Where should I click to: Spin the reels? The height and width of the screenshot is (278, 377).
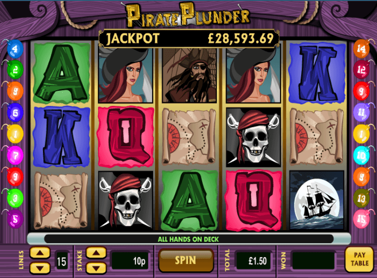point(186,261)
